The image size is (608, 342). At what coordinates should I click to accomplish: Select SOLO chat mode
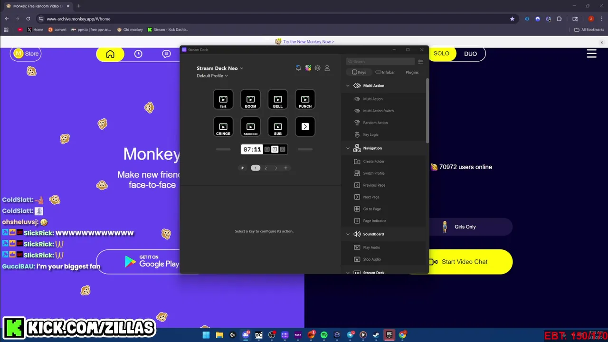(x=441, y=54)
